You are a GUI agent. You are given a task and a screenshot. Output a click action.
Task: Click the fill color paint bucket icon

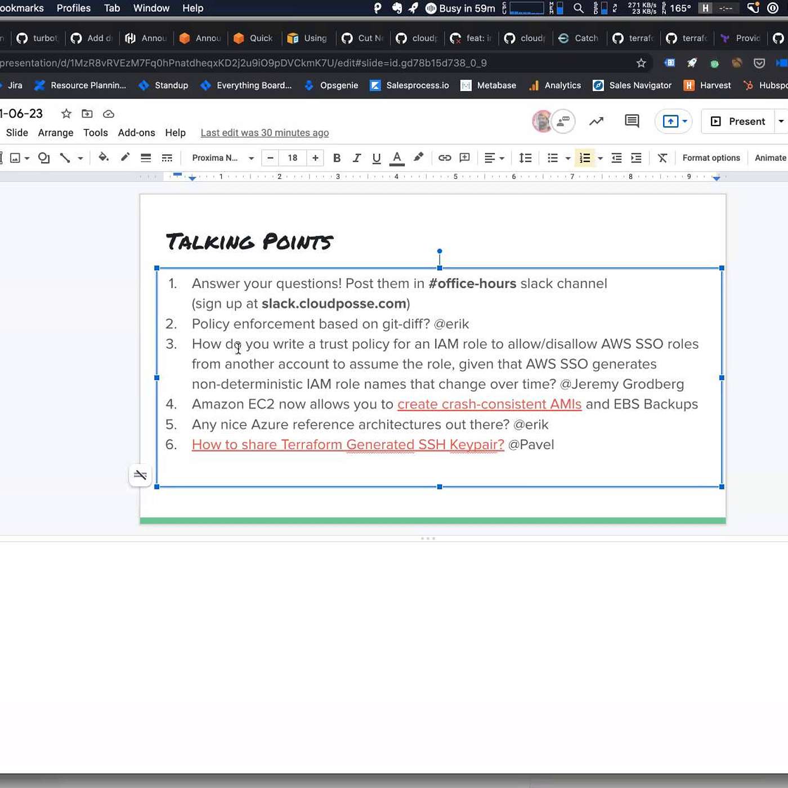[103, 158]
